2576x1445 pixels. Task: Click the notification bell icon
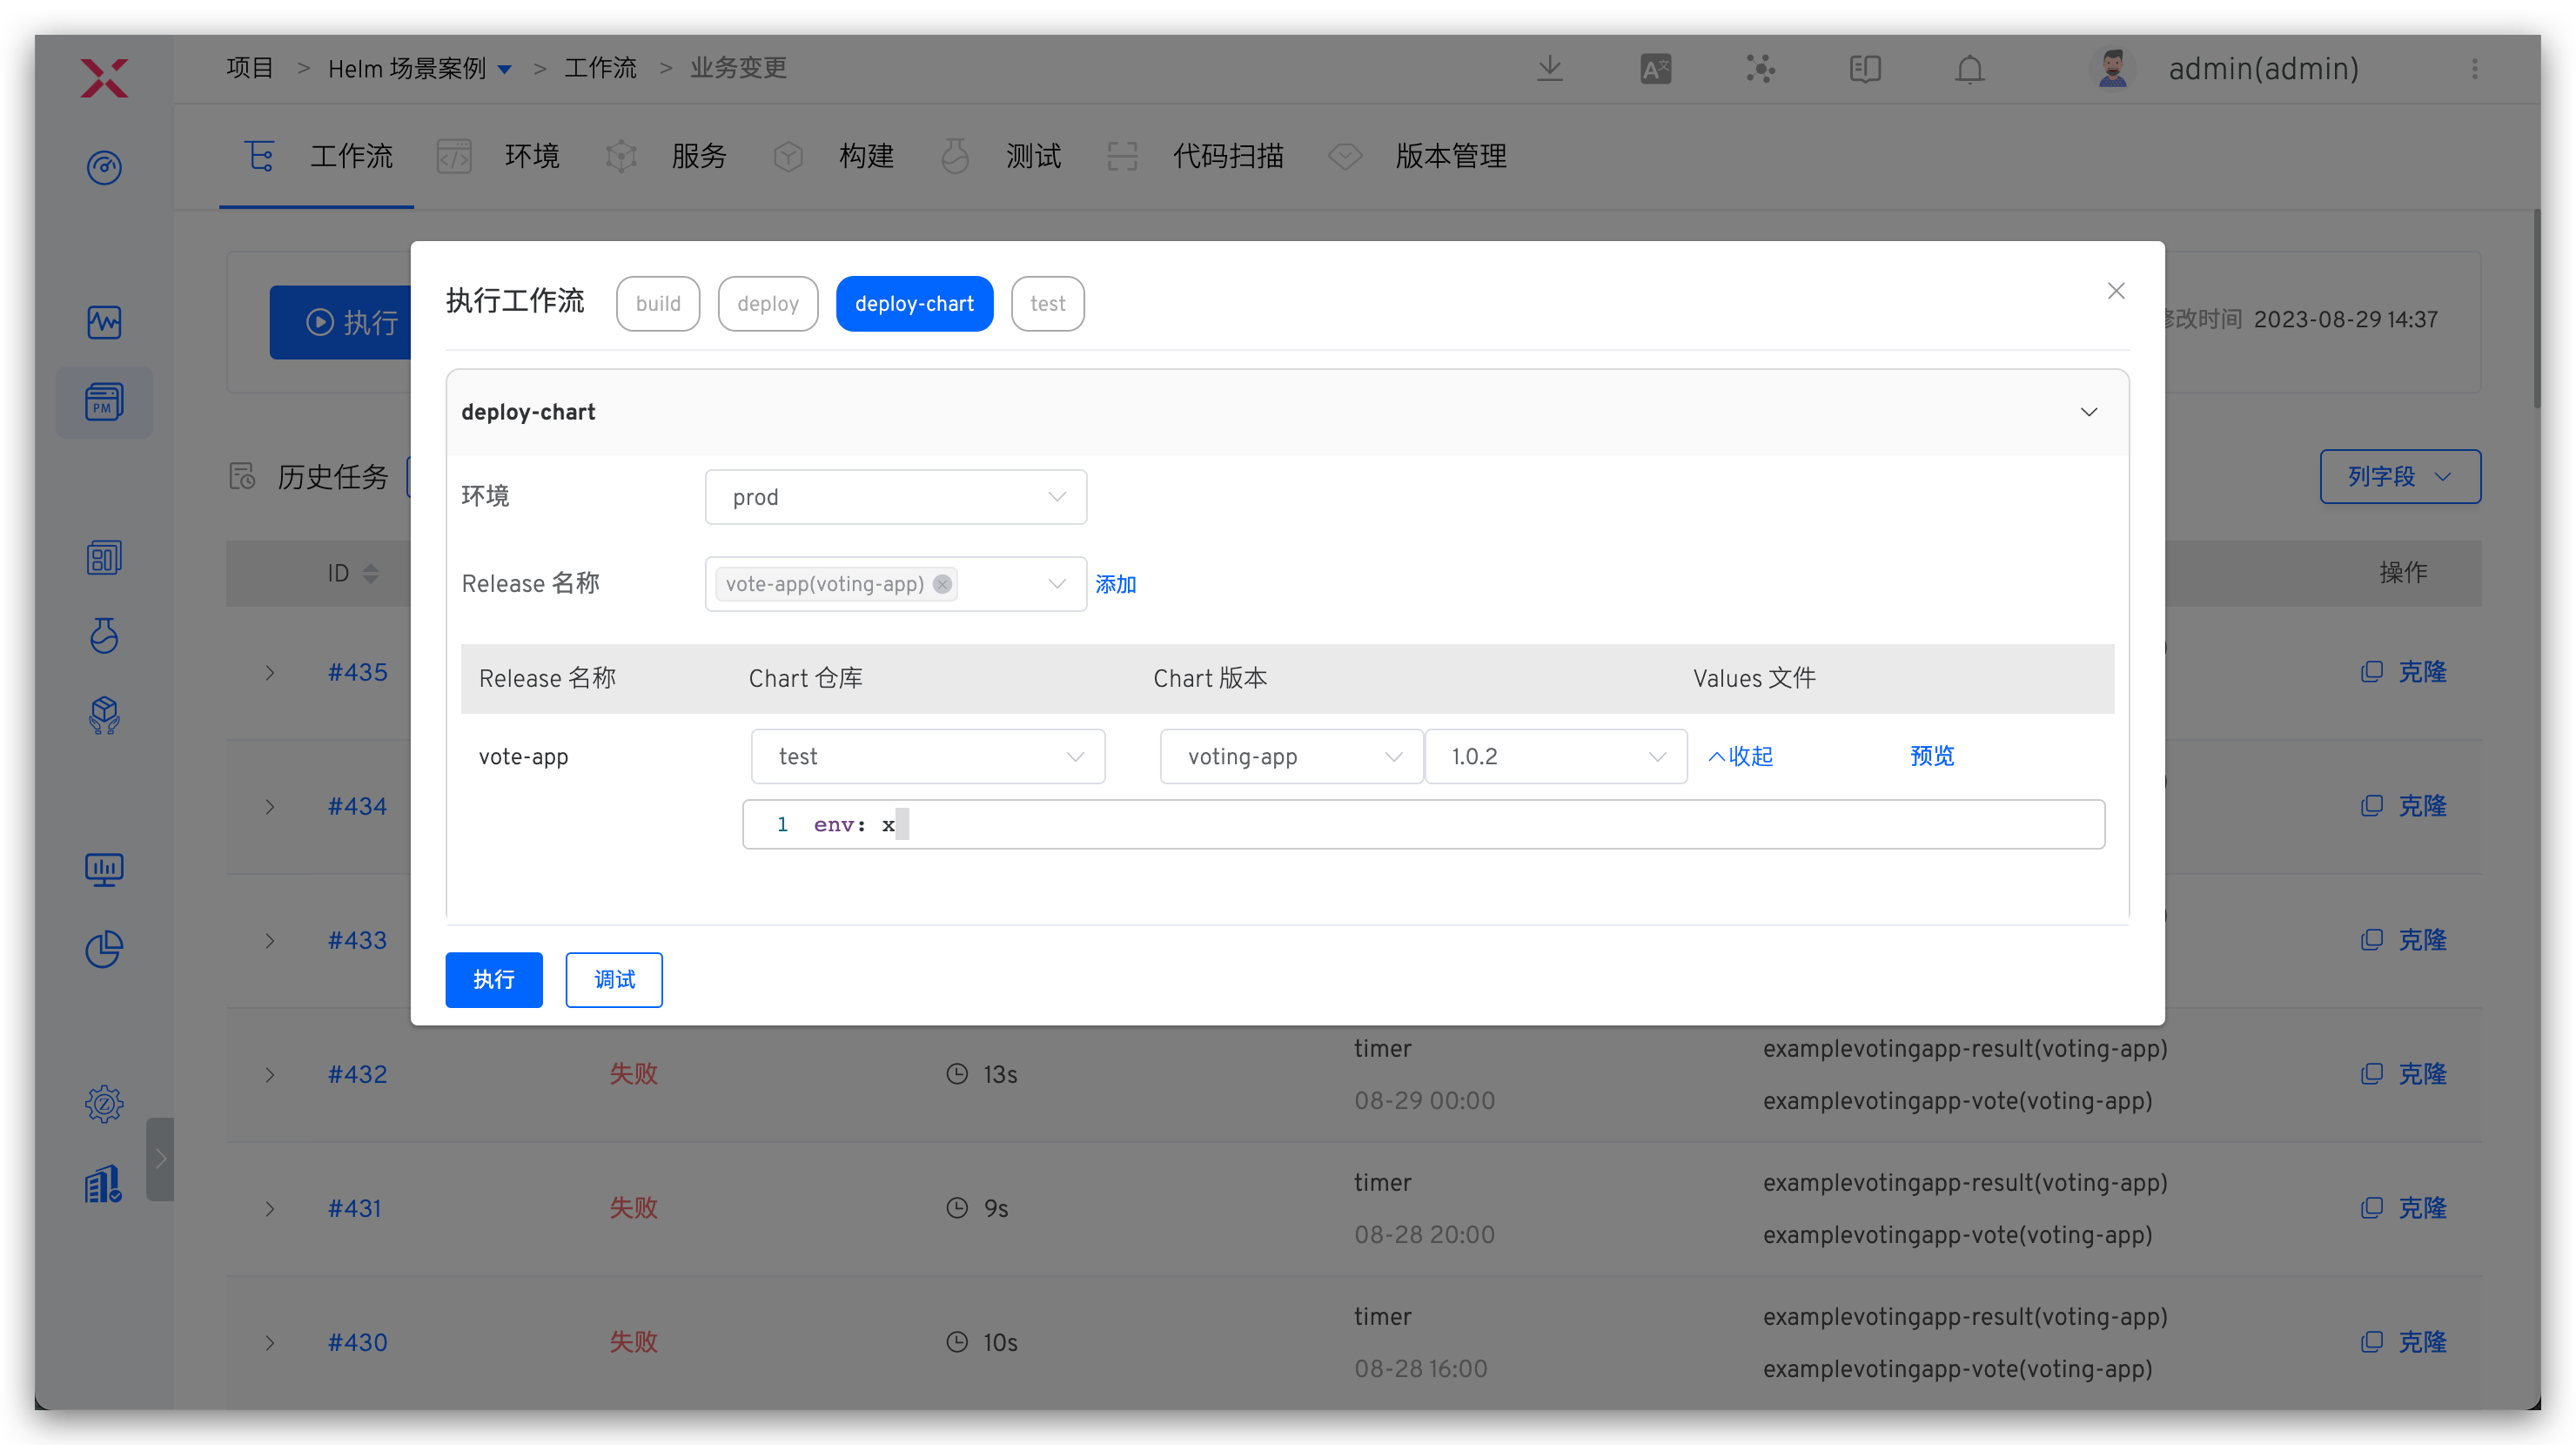click(x=1969, y=69)
